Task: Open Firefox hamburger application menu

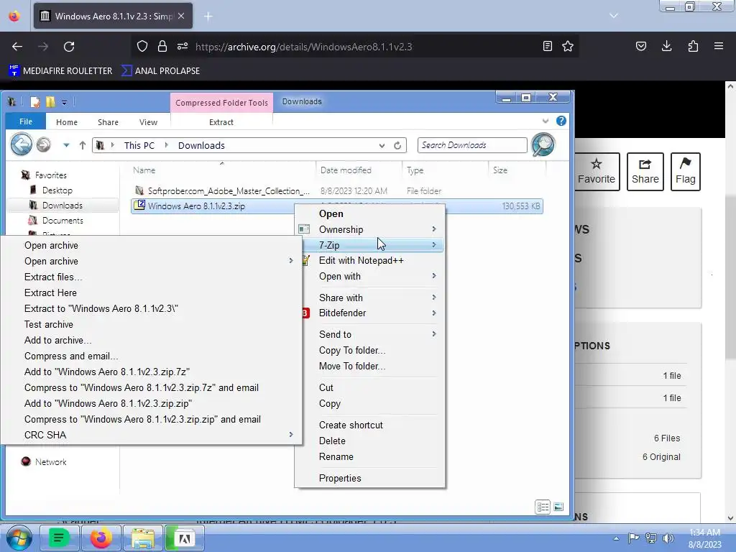Action: click(719, 46)
